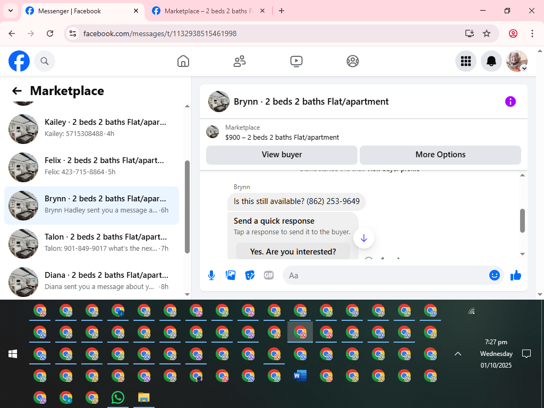
Task: Open the GIF picker
Action: (269, 276)
